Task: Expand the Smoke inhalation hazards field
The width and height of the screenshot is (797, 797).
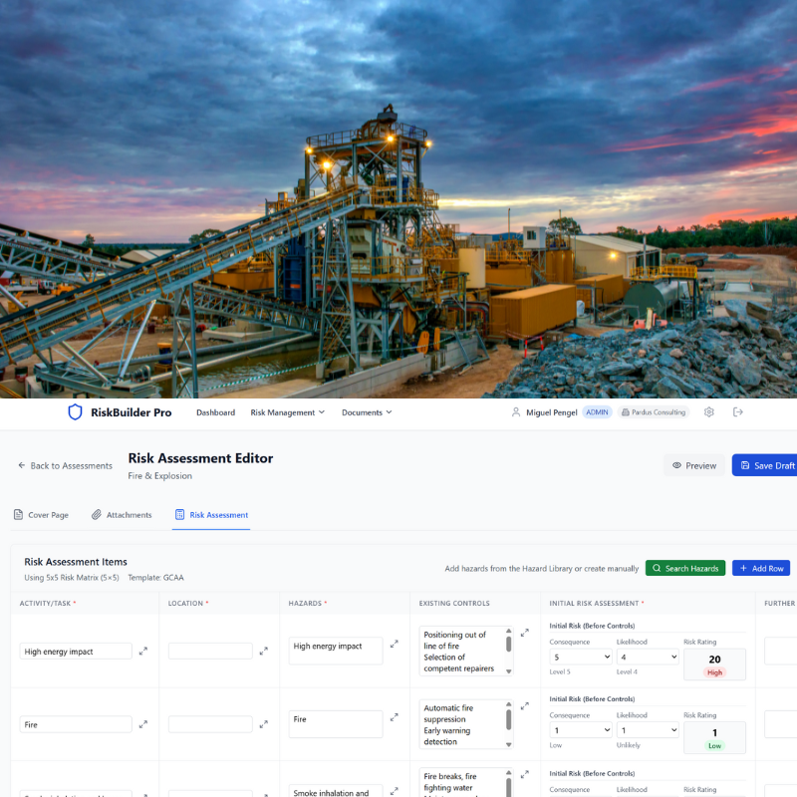Action: point(394,791)
